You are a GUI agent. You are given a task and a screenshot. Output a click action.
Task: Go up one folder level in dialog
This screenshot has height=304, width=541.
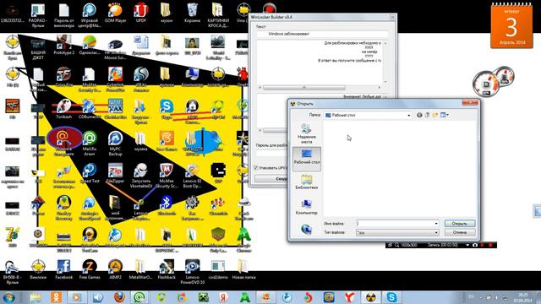[x=427, y=115]
